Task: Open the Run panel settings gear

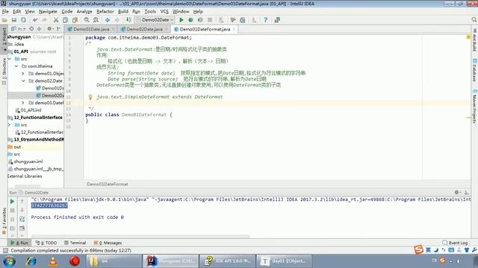Action: [457, 192]
